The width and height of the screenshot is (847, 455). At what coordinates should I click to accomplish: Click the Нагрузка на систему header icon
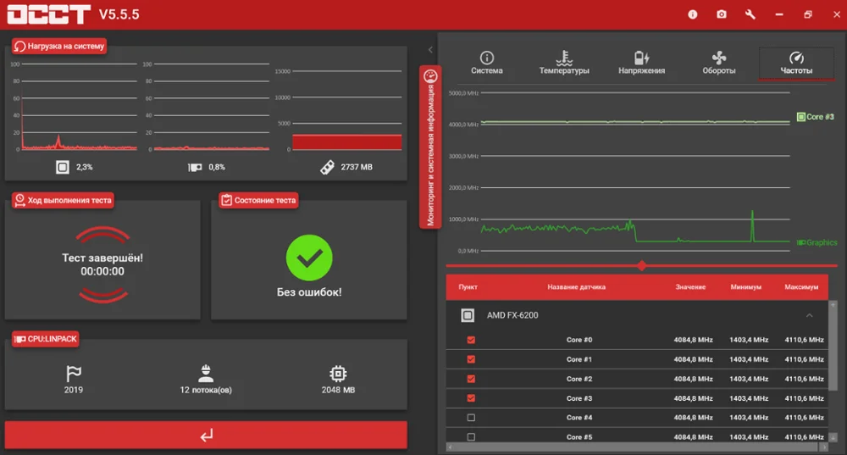pyautogui.click(x=20, y=47)
